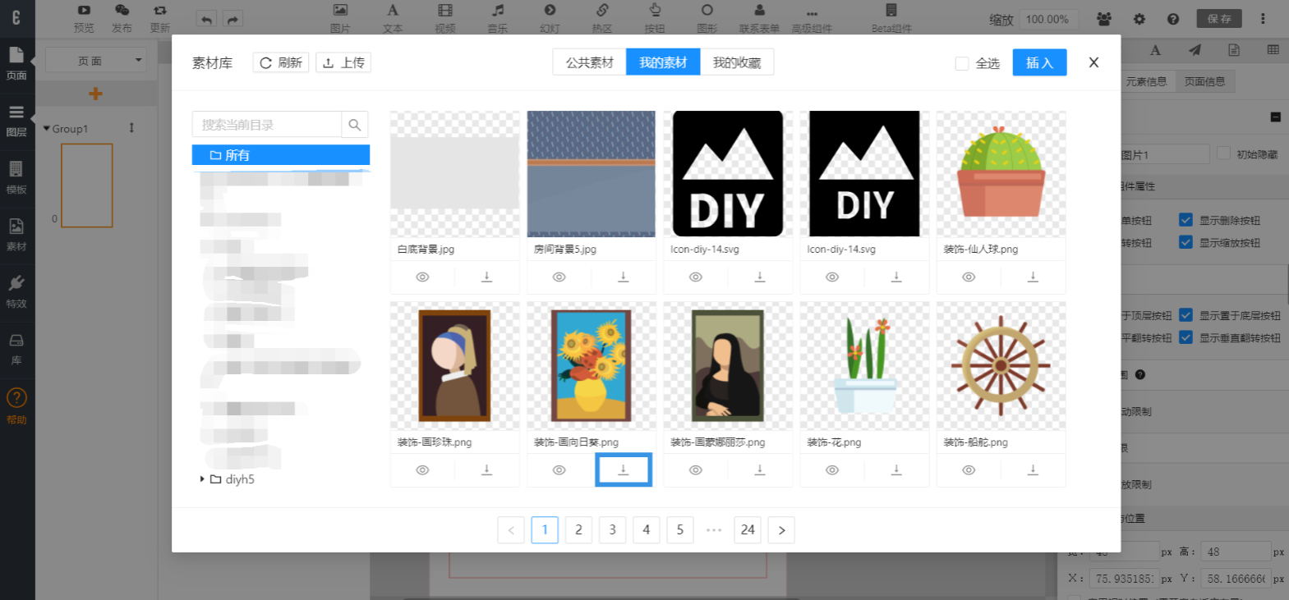Uncheck the 显示删除按钮 checkbox
Image resolution: width=1289 pixels, height=600 pixels.
point(1185,220)
